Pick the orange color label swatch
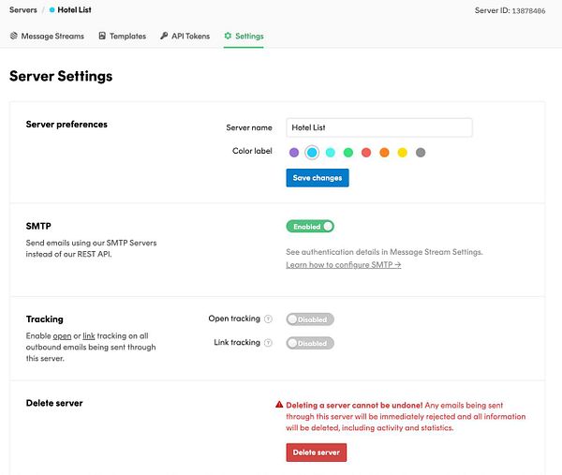Image resolution: width=562 pixels, height=475 pixels. (x=384, y=153)
